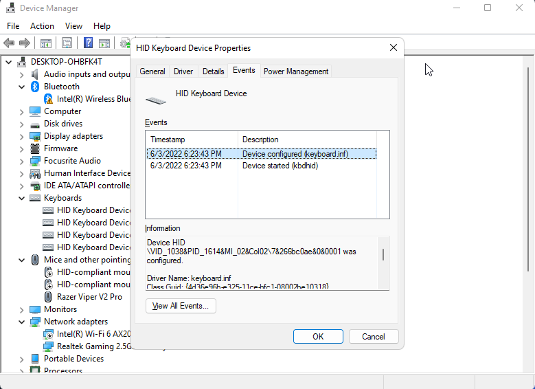This screenshot has width=535, height=389.
Task: Click the Display adapters icon
Action: click(35, 136)
